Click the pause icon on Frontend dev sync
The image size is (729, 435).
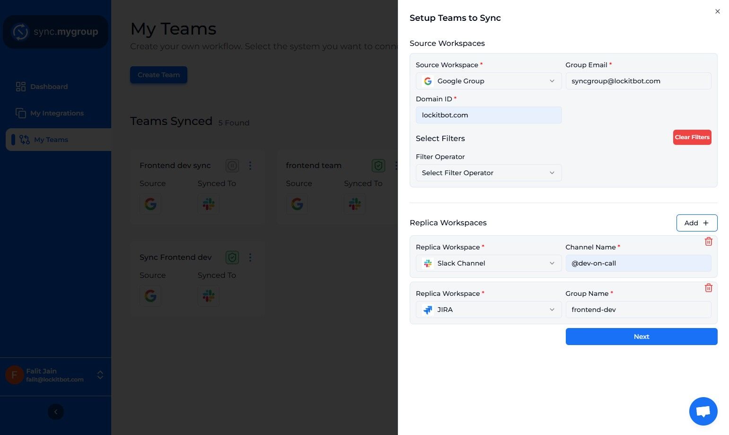click(x=232, y=166)
